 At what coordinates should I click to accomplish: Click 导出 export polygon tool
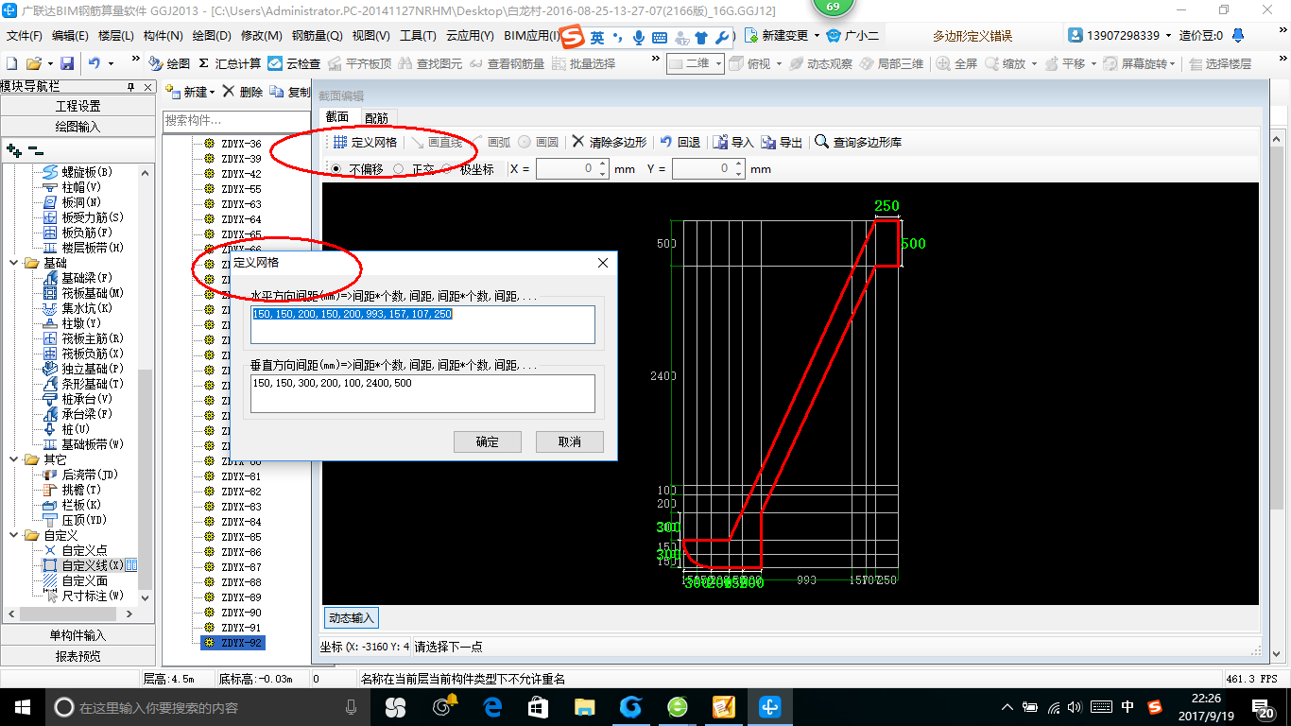(x=782, y=142)
